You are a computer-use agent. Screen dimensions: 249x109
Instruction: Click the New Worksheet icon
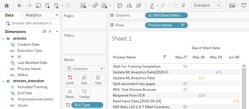(83, 6)
